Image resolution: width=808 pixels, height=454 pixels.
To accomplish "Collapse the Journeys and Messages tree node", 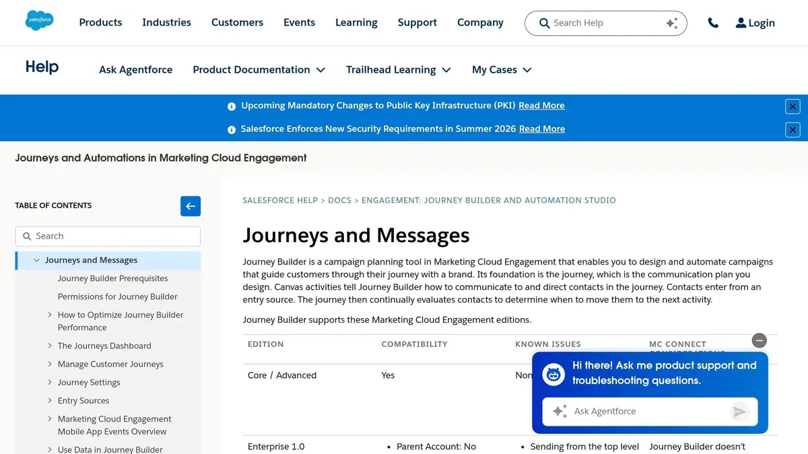I will coord(36,260).
